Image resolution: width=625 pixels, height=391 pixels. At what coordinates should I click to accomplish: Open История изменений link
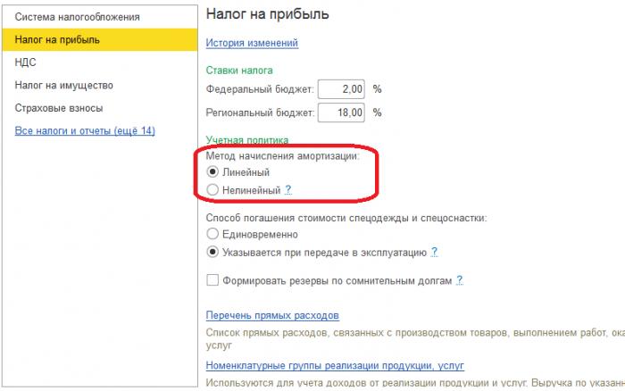coord(252,43)
